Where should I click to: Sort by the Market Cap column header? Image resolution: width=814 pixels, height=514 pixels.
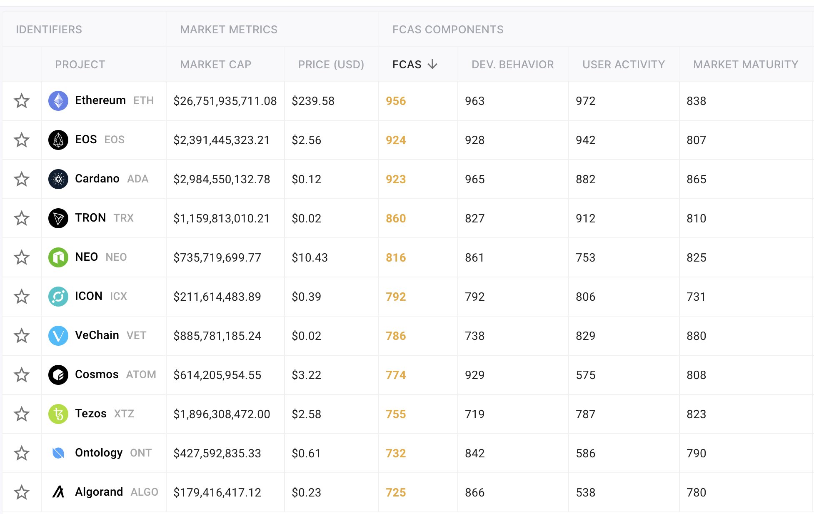(215, 65)
